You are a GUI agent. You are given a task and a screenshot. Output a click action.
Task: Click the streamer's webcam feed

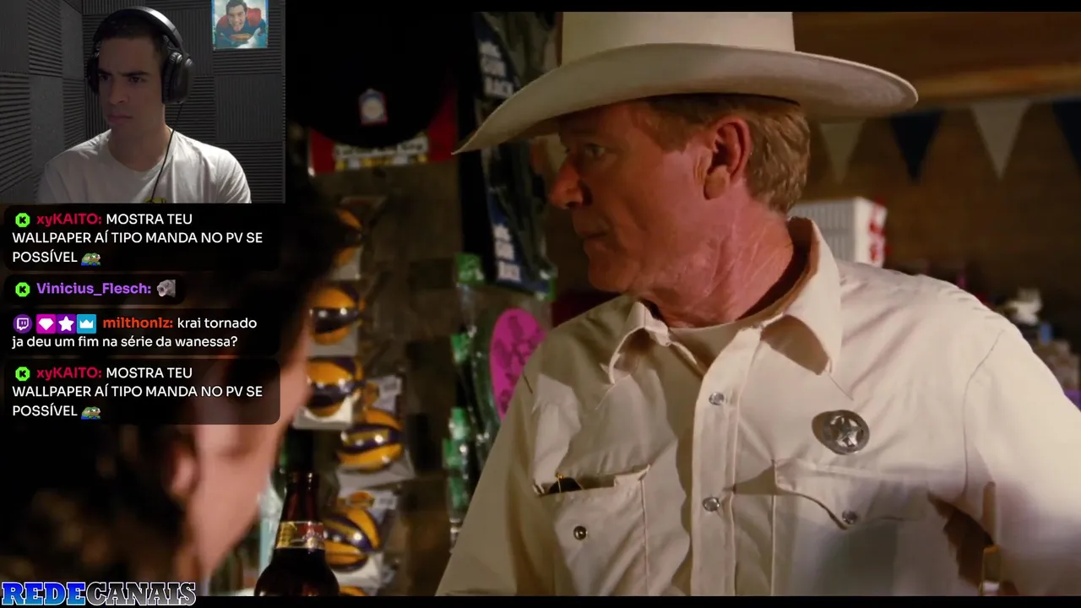(x=143, y=101)
